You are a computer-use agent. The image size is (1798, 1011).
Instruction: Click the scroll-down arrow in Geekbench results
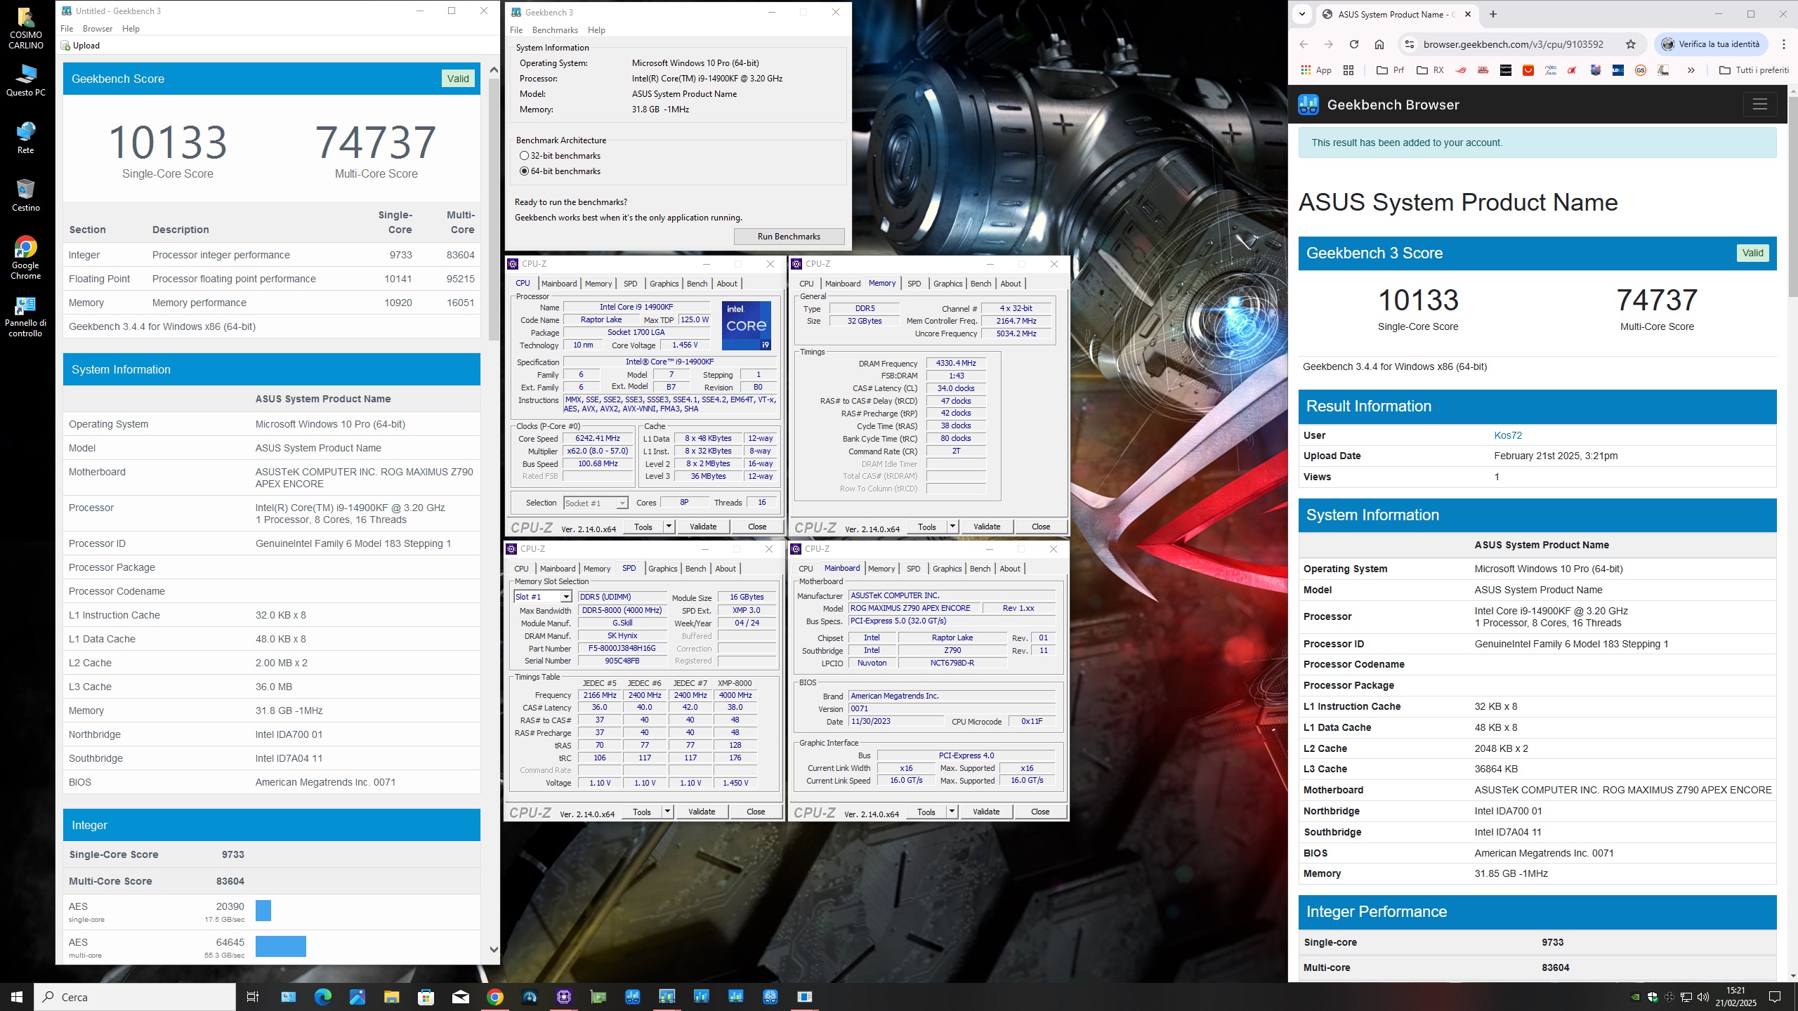click(494, 950)
